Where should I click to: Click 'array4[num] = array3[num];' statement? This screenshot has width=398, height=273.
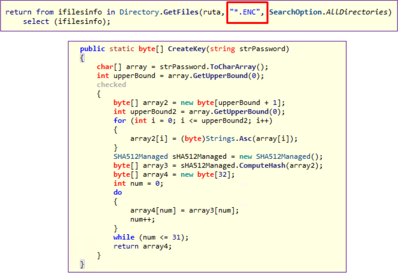tap(185, 210)
